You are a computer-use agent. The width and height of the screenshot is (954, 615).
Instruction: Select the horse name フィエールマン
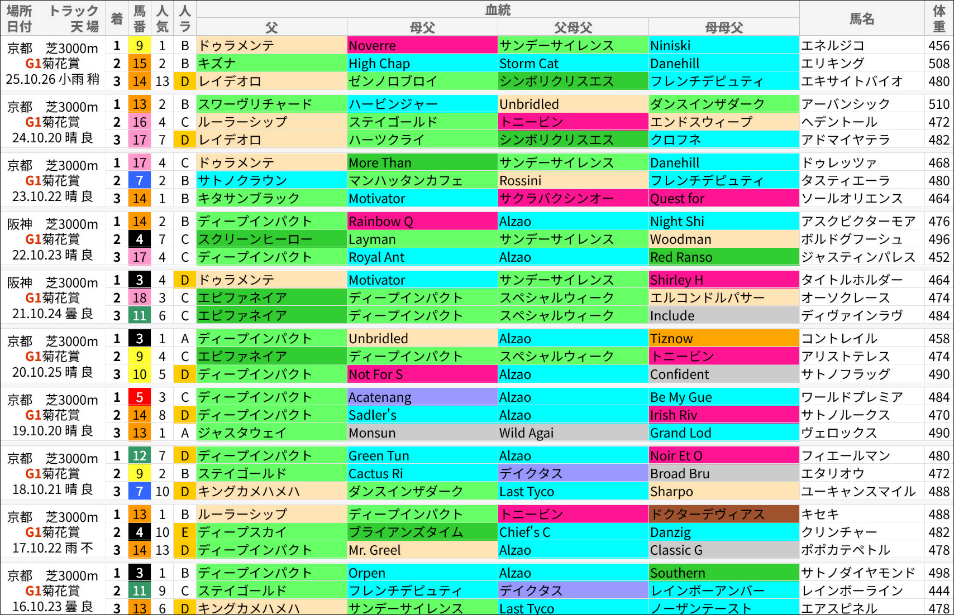point(846,456)
